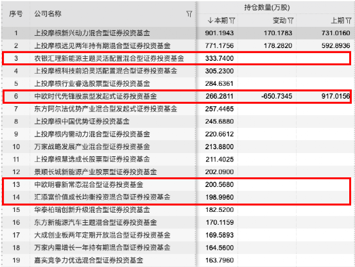Toggle sort arrow on 本期 column
Image resolution: width=355 pixels, height=267 pixels.
(210, 20)
